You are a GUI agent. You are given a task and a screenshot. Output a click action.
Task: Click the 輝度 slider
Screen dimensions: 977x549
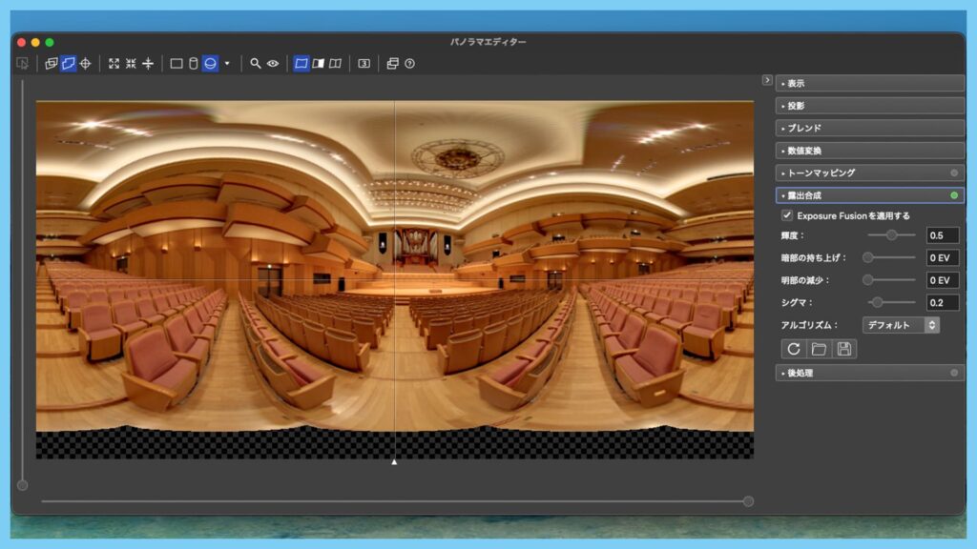pos(891,235)
